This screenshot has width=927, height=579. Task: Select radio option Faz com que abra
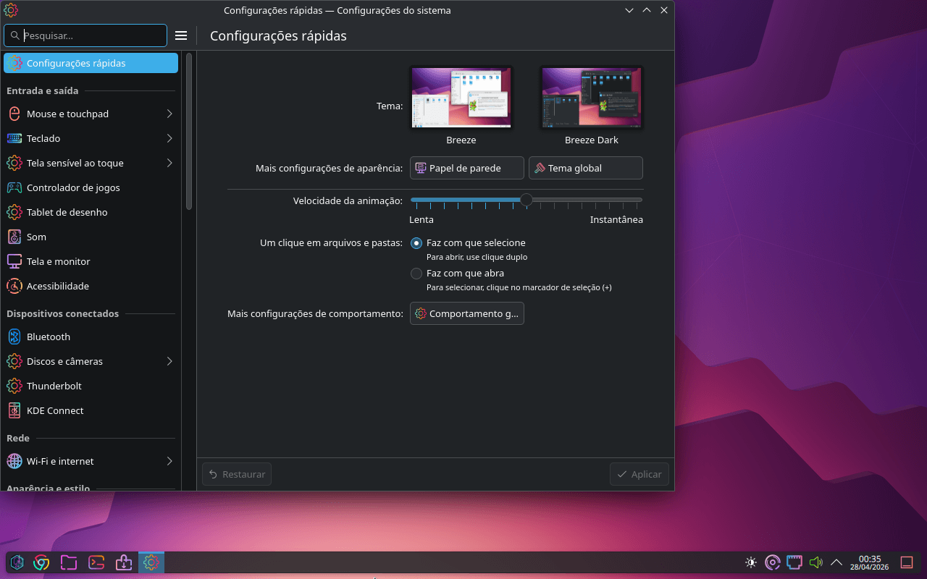coord(416,274)
